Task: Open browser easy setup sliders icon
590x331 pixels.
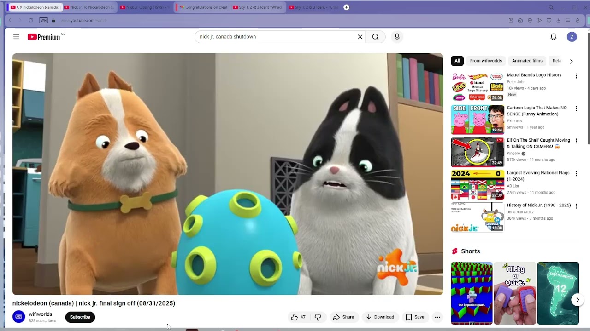Action: pos(568,20)
